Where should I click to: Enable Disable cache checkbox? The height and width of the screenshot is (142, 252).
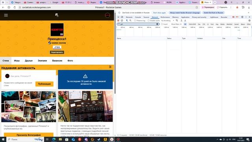[149, 21]
